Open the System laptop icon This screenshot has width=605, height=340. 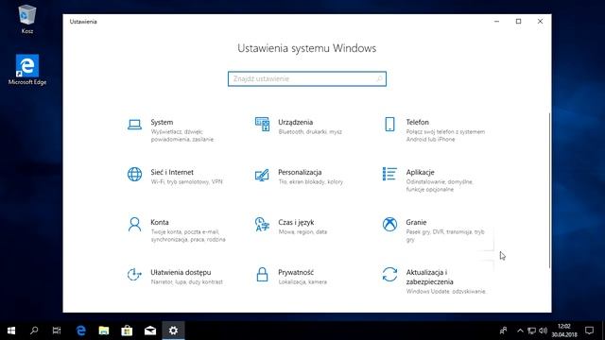coord(134,125)
